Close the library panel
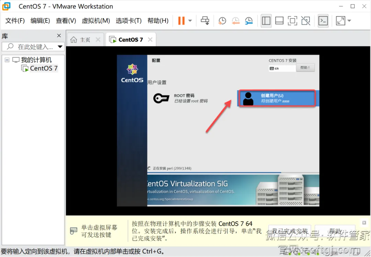This screenshot has height=257, width=371. point(59,35)
